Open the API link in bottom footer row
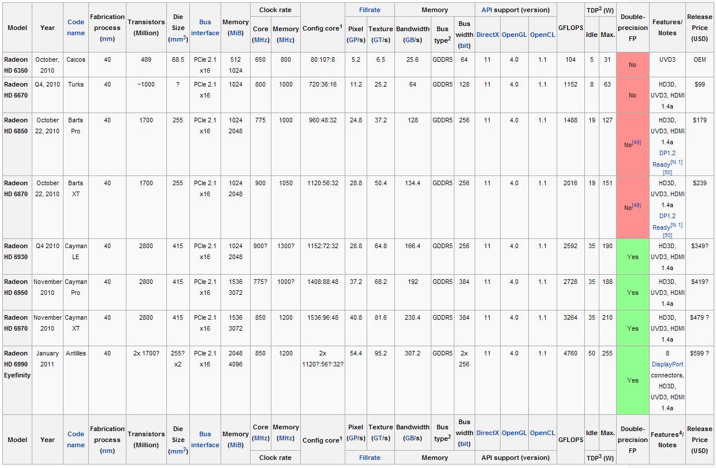 tap(487, 458)
